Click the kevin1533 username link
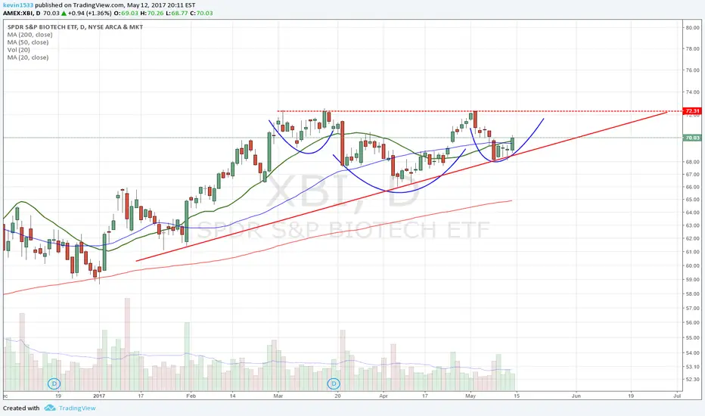705x416 pixels. pyautogui.click(x=18, y=5)
